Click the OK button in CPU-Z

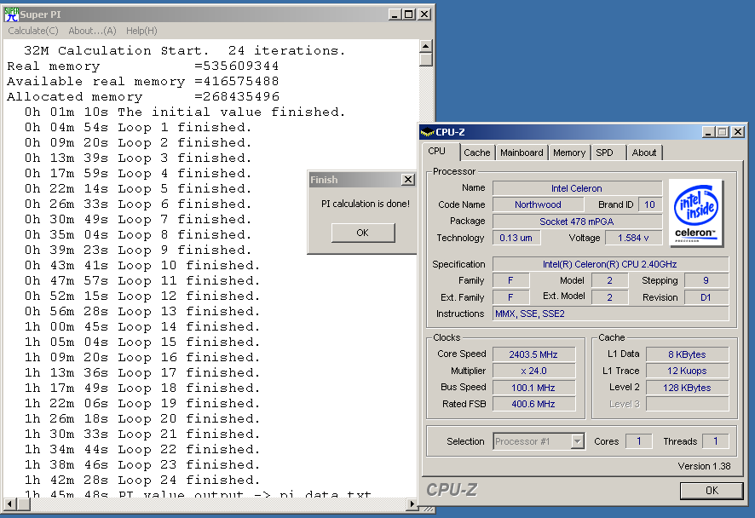(712, 491)
